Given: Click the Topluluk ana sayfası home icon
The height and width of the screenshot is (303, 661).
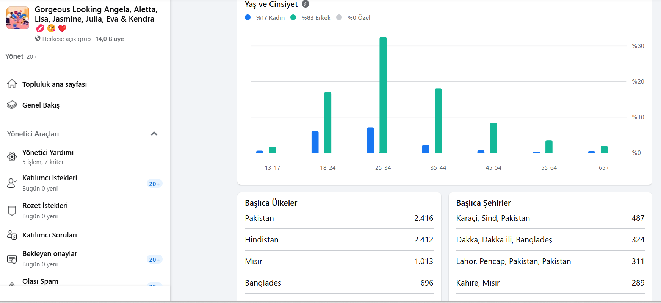Looking at the screenshot, I should pos(12,84).
